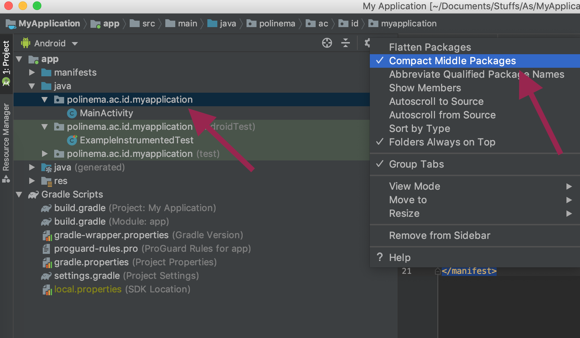Select MainActivity in the project tree
Screen dimensions: 580x338
pyautogui.click(x=106, y=113)
